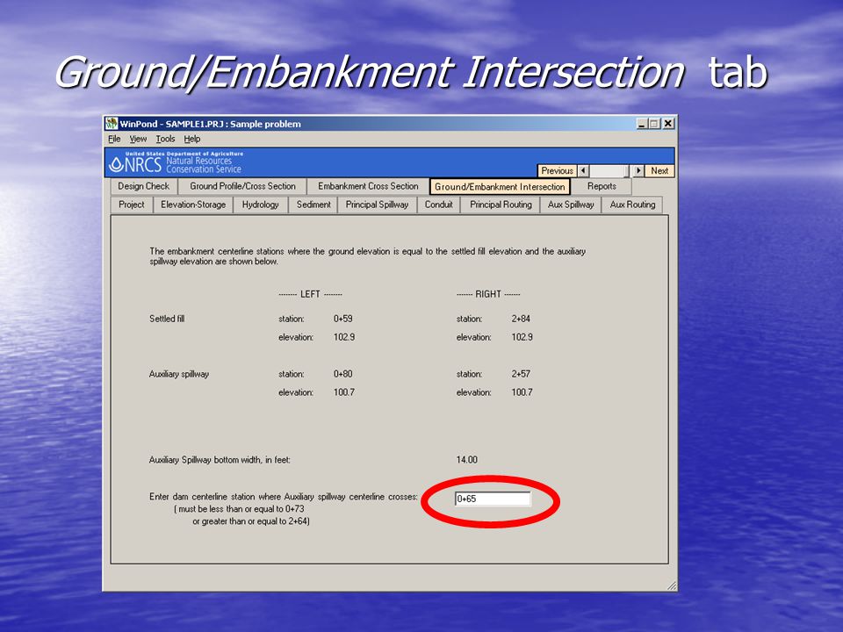This screenshot has height=632, width=843.
Task: Open the File menu
Action: tap(114, 140)
